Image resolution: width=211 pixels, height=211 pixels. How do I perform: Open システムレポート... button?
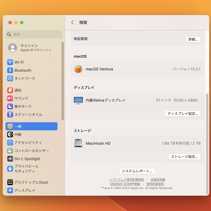[137, 171]
